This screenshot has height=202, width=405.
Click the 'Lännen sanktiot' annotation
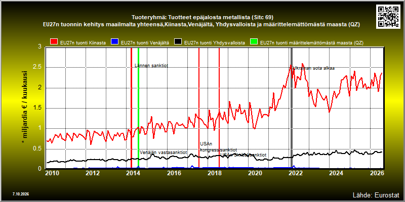tap(151, 66)
